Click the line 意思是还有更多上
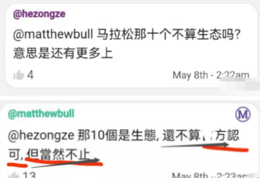The height and width of the screenshot is (178, 260). click(x=63, y=53)
